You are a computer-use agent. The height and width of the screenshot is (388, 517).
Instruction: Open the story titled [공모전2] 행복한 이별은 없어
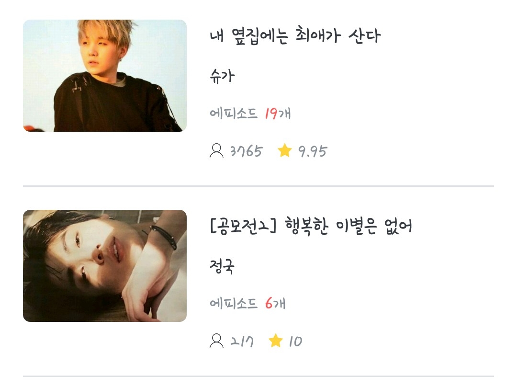point(311,226)
